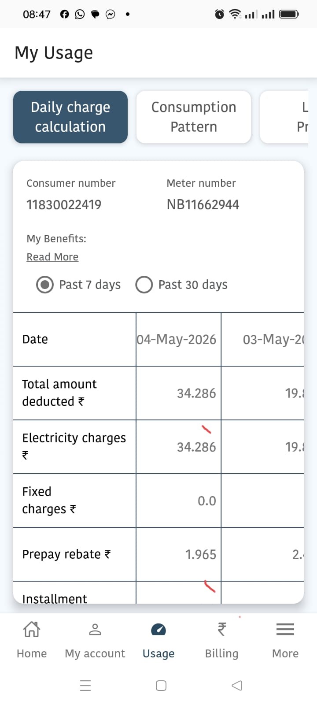Tap the Android home square button
317x705 pixels.
[161, 685]
